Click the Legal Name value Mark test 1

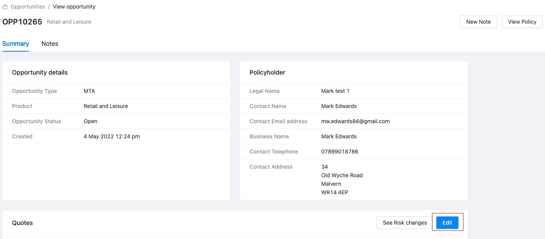click(335, 91)
